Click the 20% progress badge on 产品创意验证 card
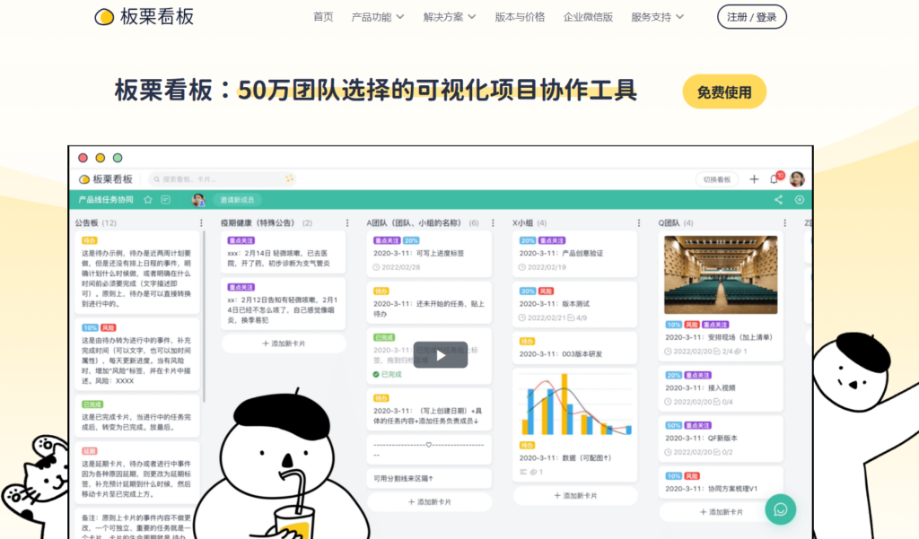919x539 pixels. 527,239
